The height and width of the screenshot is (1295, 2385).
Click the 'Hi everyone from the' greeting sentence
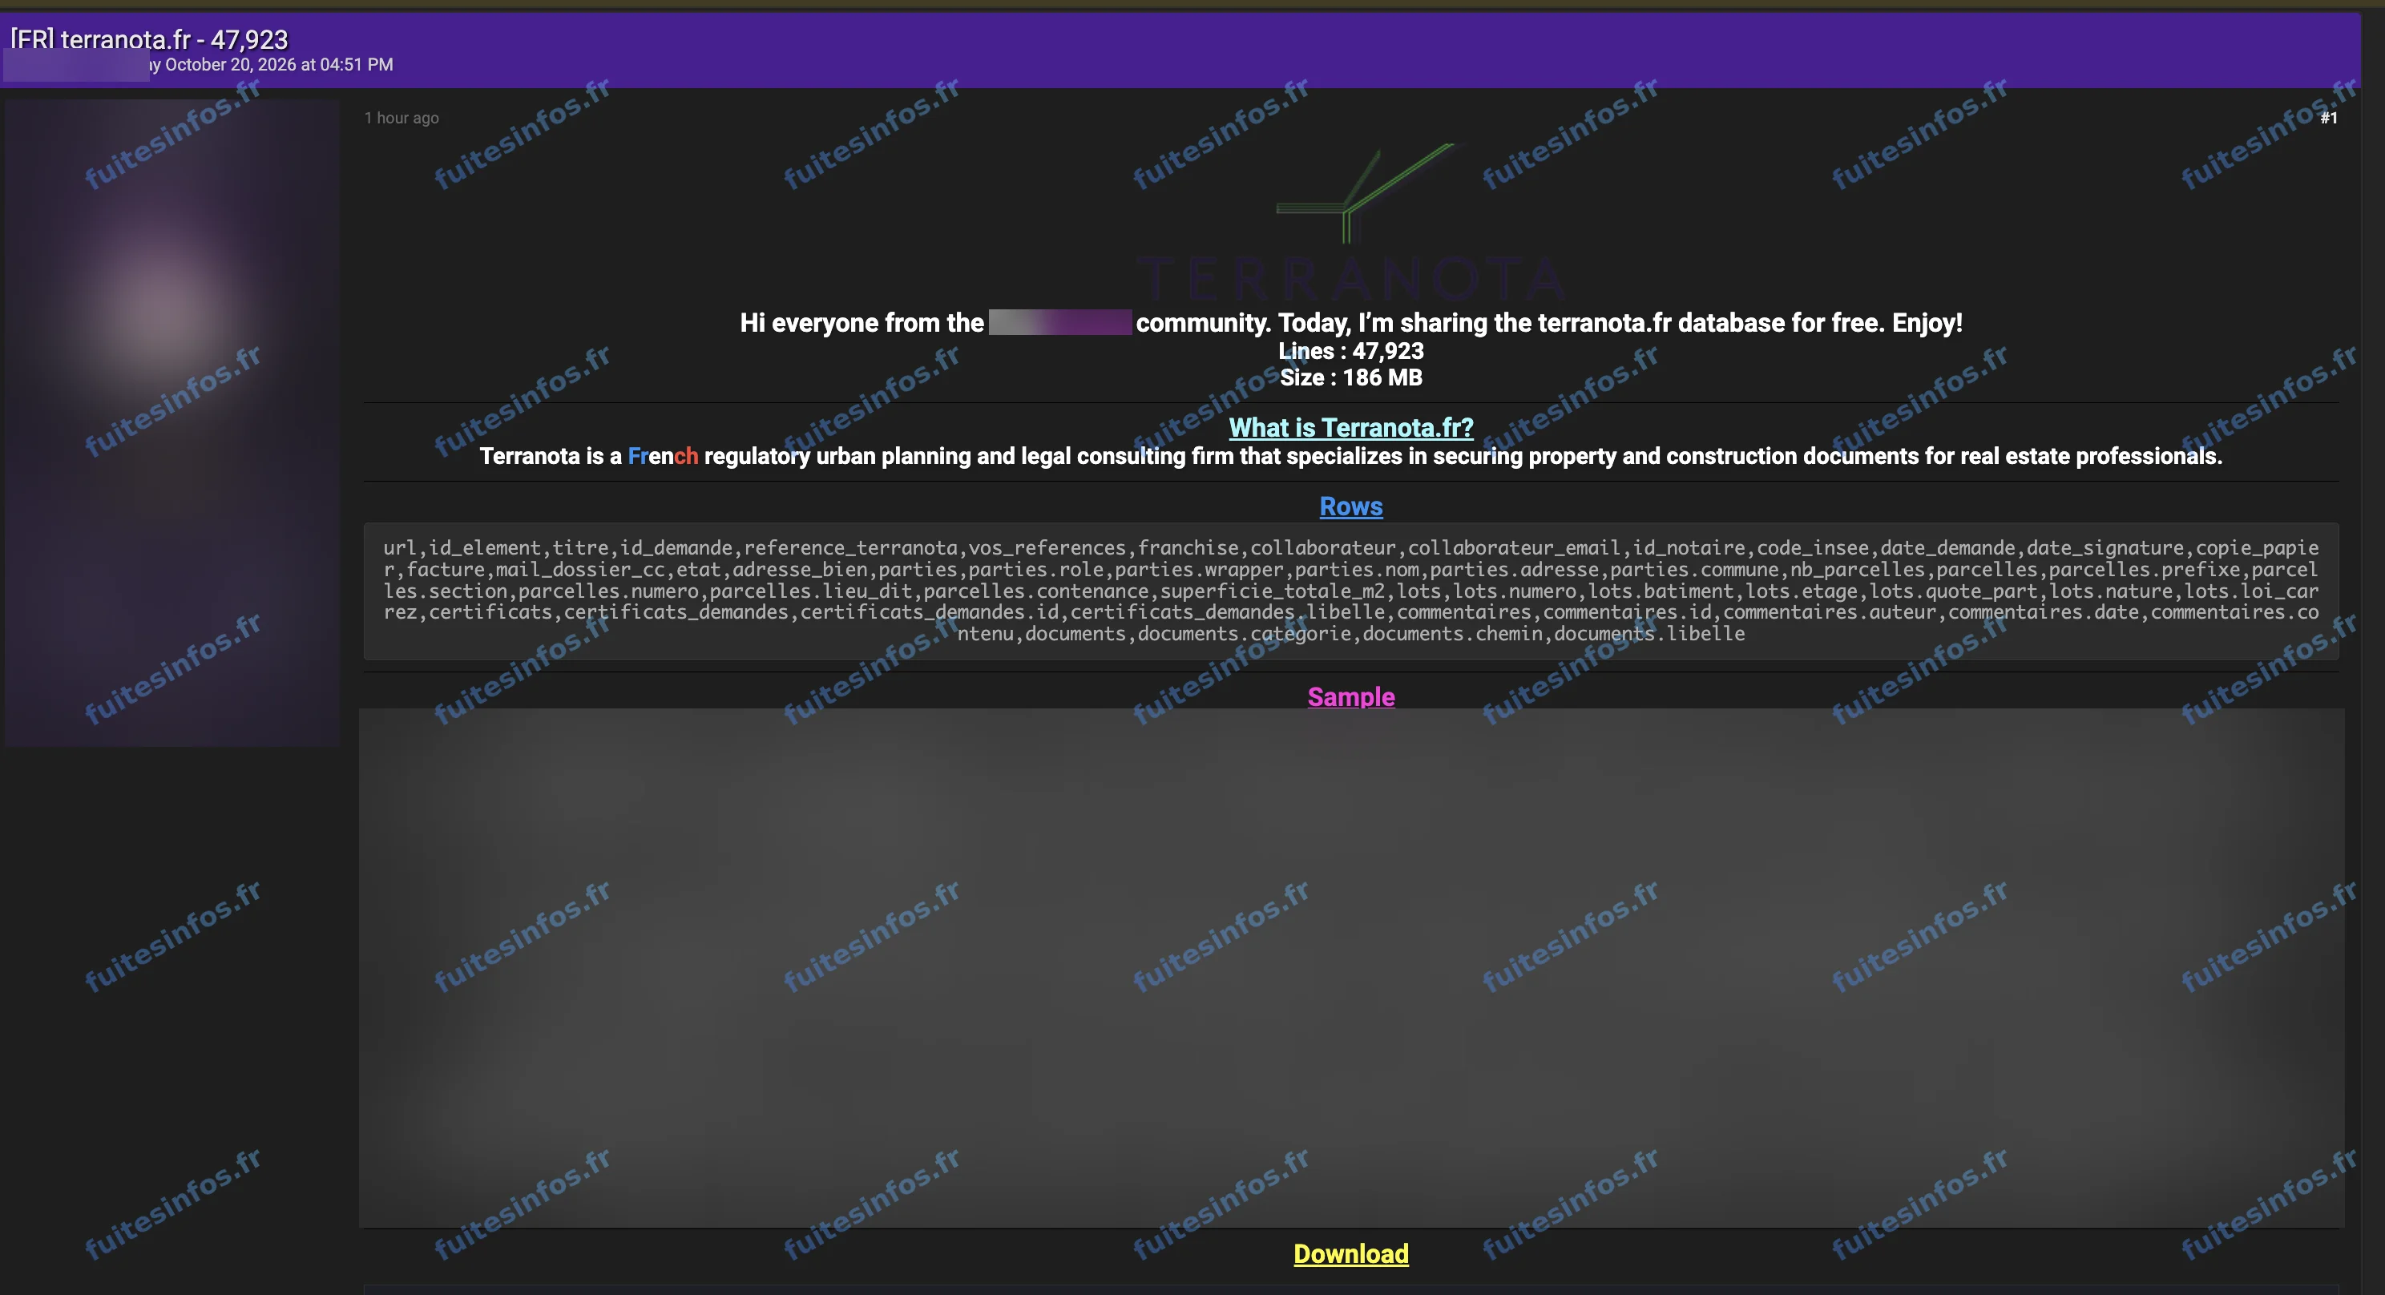(x=1351, y=322)
